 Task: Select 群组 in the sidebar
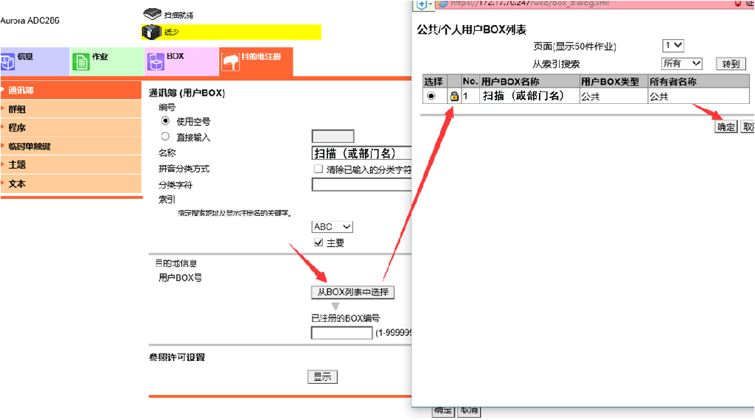pyautogui.click(x=71, y=109)
